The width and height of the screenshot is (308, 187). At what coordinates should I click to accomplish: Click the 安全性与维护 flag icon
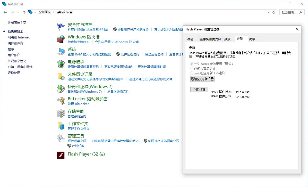61,27
